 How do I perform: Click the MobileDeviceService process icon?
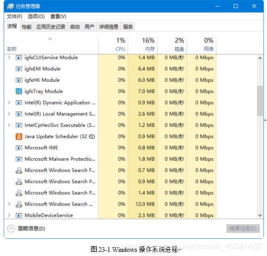19,215
